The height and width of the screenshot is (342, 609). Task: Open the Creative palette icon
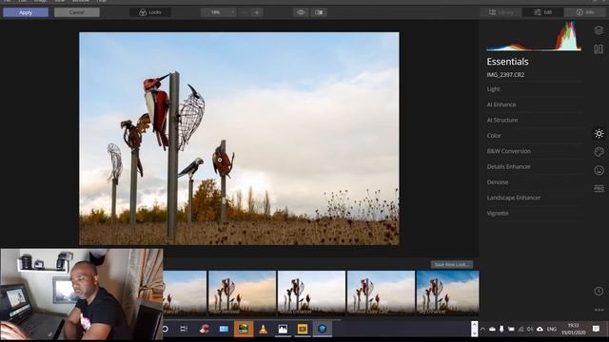599,152
